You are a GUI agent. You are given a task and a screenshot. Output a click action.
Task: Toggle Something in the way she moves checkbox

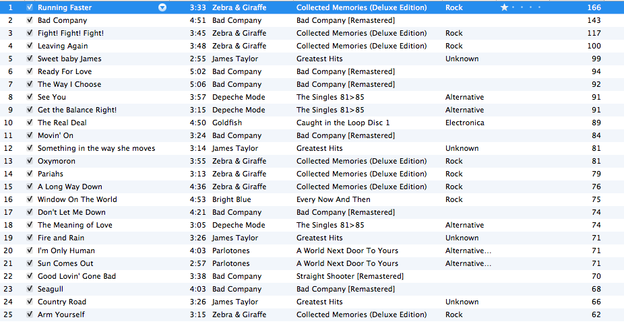click(30, 148)
